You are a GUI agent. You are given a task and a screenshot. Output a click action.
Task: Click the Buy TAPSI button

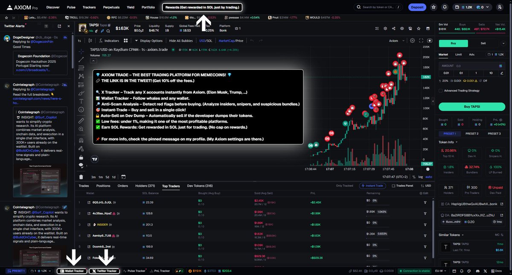coord(472,106)
